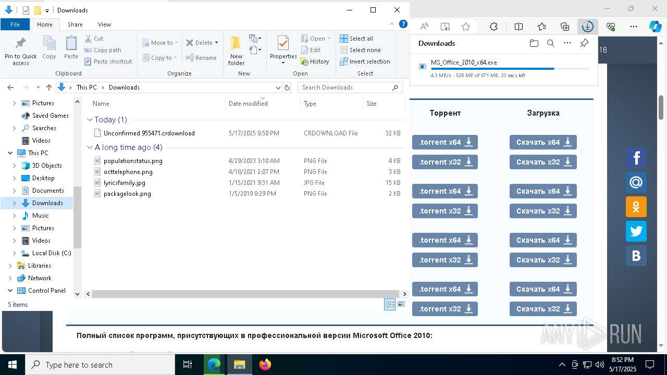Viewport: 667px width, 375px height.
Task: Click Paste shortcut command
Action: point(108,61)
